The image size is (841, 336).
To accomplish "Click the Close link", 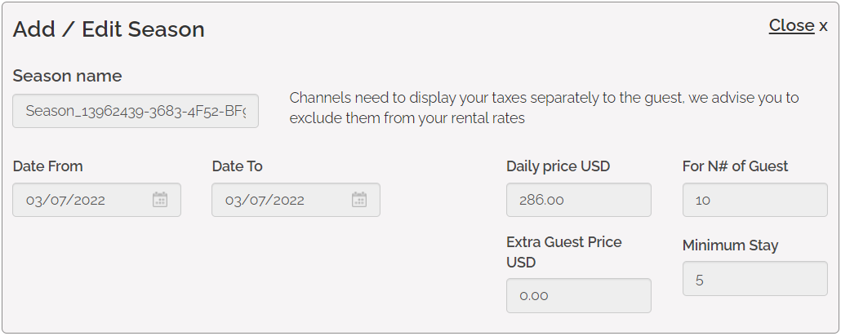I will [x=791, y=25].
